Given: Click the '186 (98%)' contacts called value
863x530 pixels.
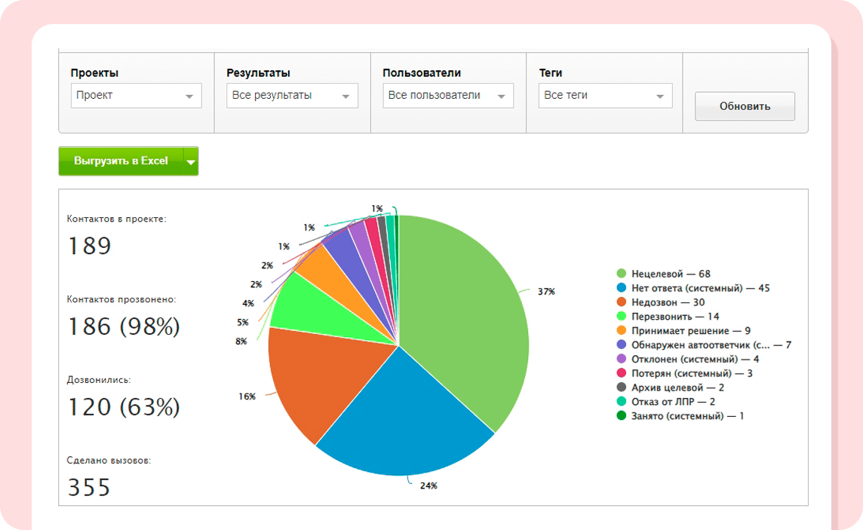Looking at the screenshot, I should (x=124, y=326).
